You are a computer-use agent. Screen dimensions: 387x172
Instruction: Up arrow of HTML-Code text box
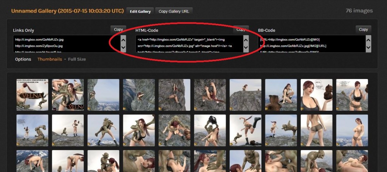tap(246, 40)
